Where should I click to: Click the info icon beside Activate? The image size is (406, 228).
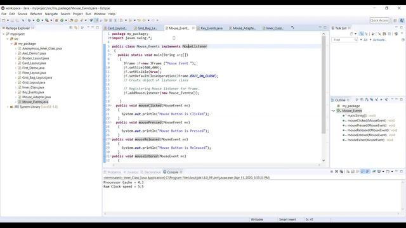tap(403, 40)
